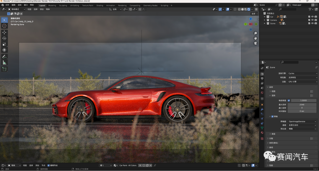Open the render engine Cycles dropdown
This screenshot has width=319, height=171.
302,74
